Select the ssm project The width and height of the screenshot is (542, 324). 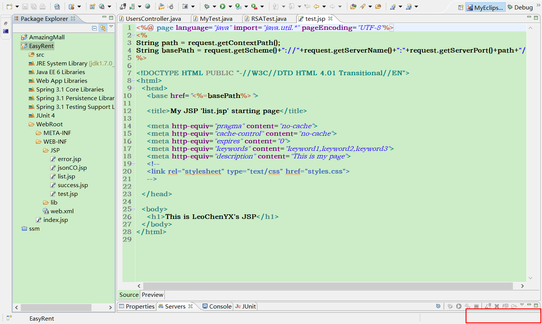click(31, 228)
